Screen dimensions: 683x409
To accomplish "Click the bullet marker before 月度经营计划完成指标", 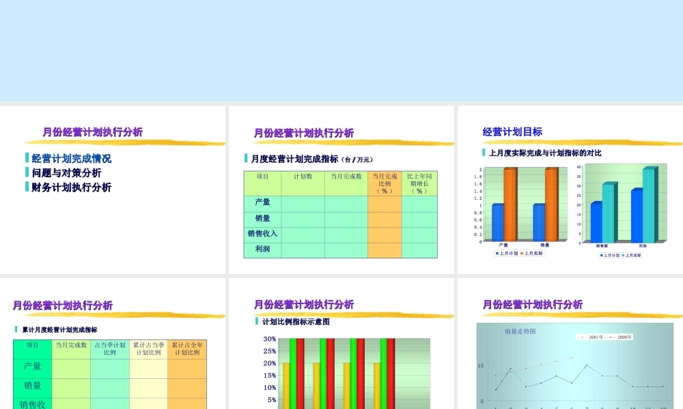I will (247, 158).
